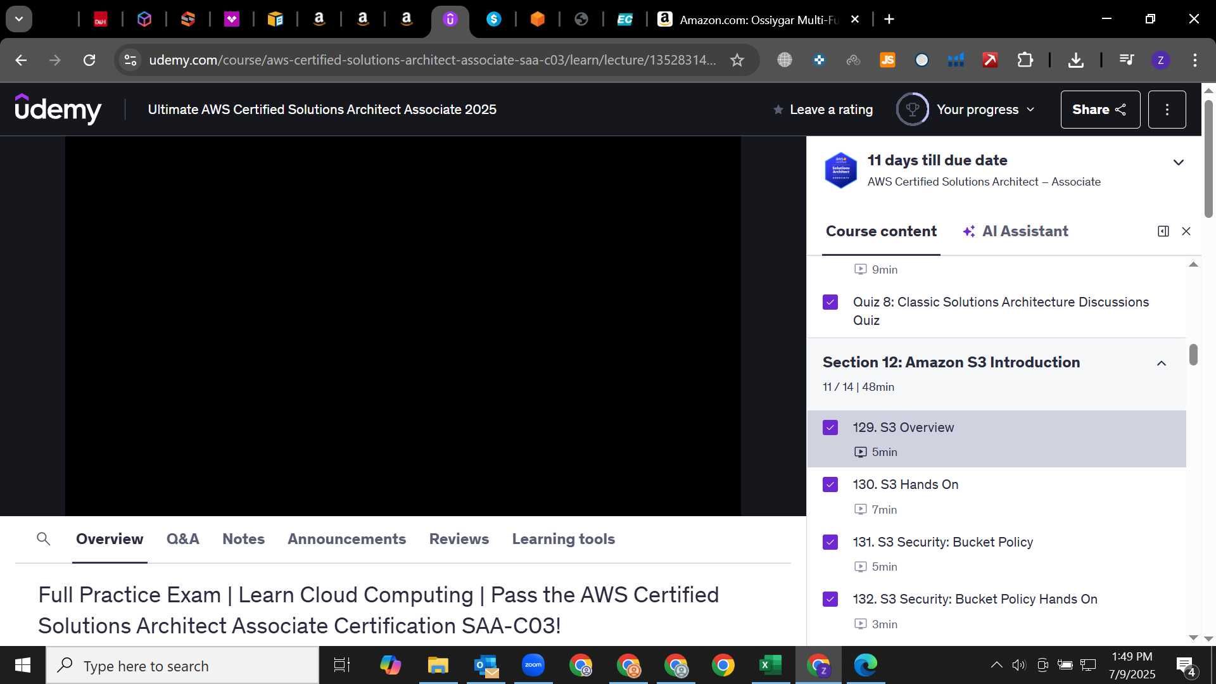Image resolution: width=1216 pixels, height=684 pixels.
Task: Open the Chrome three-dot menu
Action: coord(1194,60)
